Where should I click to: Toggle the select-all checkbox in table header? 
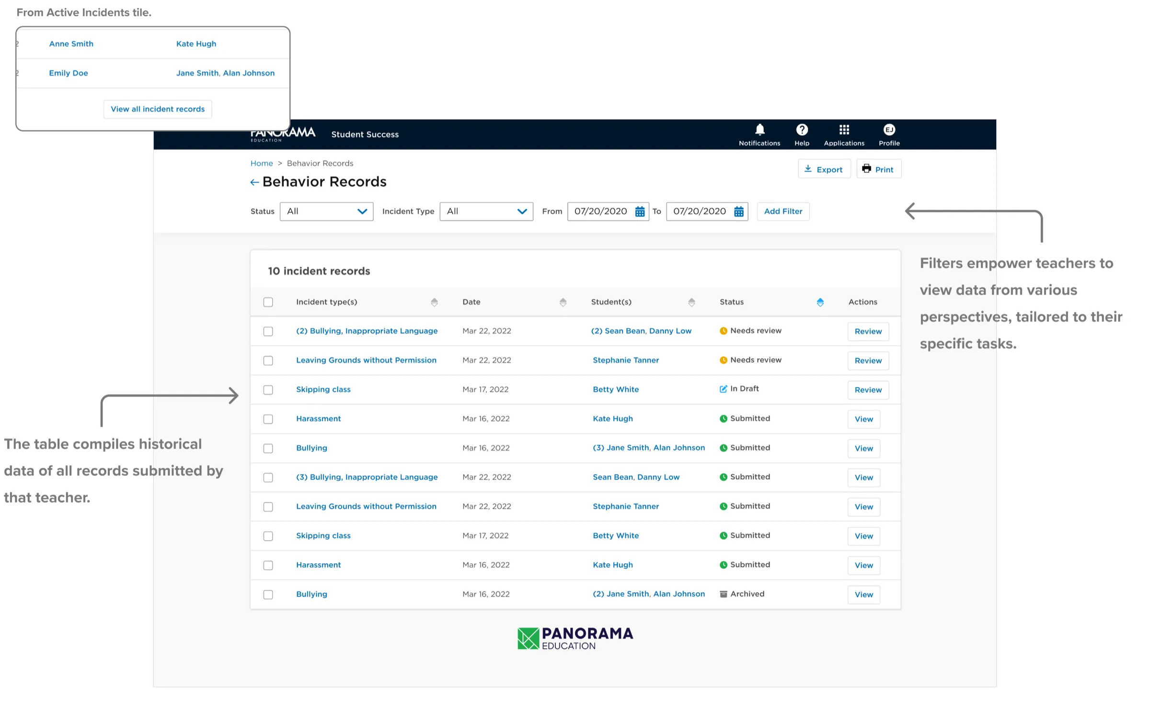(268, 302)
